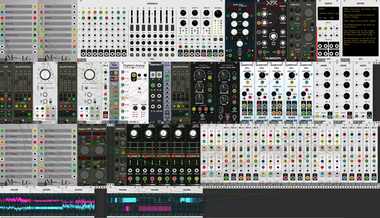The height and width of the screenshot is (218, 380).
Task: Click the Digital to Analog Out jack
Action: (134, 75)
